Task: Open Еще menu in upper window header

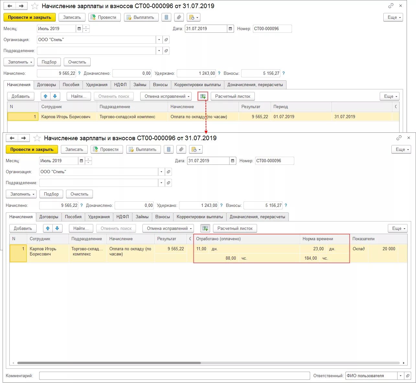Action: [393, 17]
